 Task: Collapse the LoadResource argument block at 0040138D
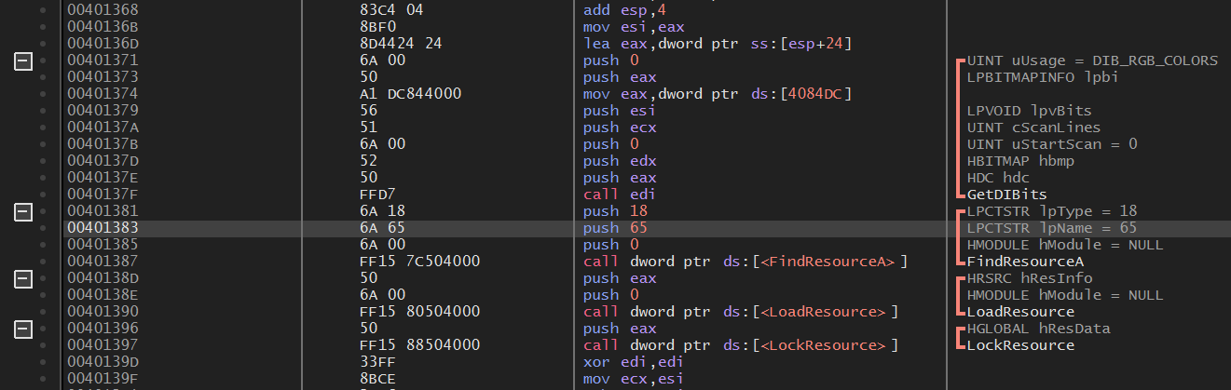[24, 278]
